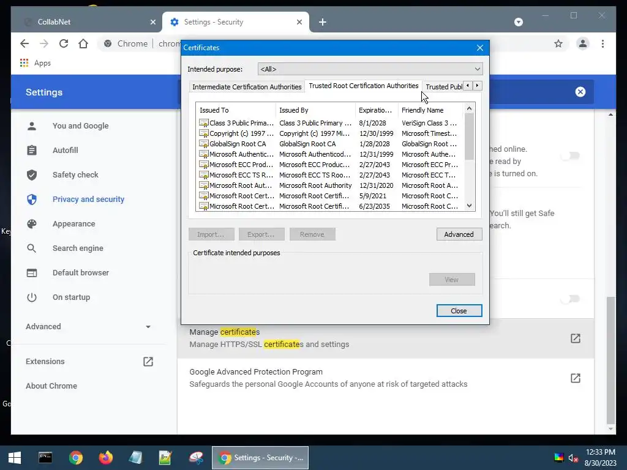
Task: Click the Appearance palette icon
Action: pos(32,224)
